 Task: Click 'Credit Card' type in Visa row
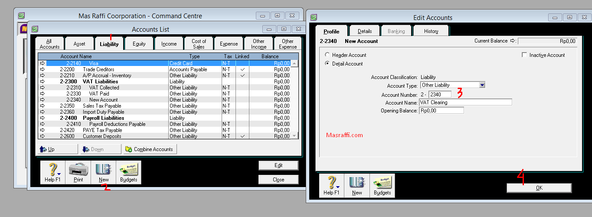coord(181,63)
